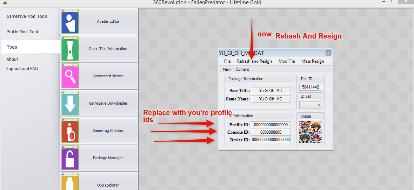The height and width of the screenshot is (190, 414).
Task: Select the Tools section in sidebar
Action: pos(31,47)
